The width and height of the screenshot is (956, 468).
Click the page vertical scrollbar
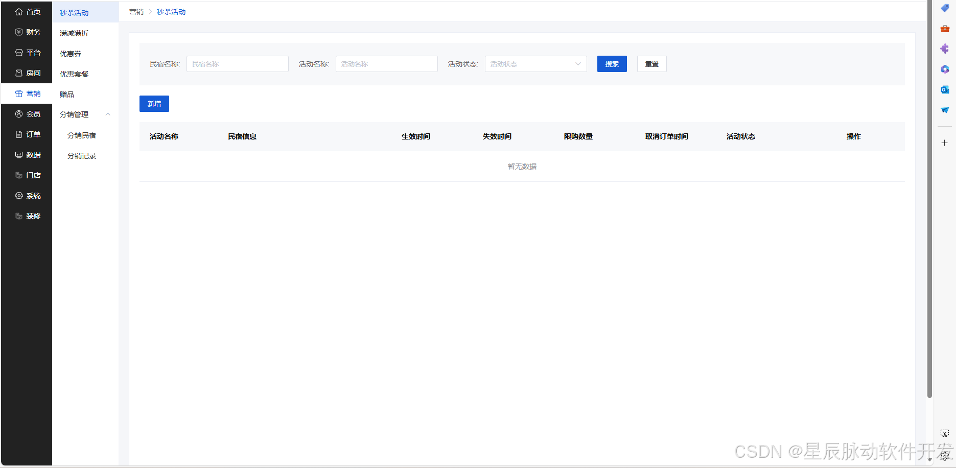point(930,199)
